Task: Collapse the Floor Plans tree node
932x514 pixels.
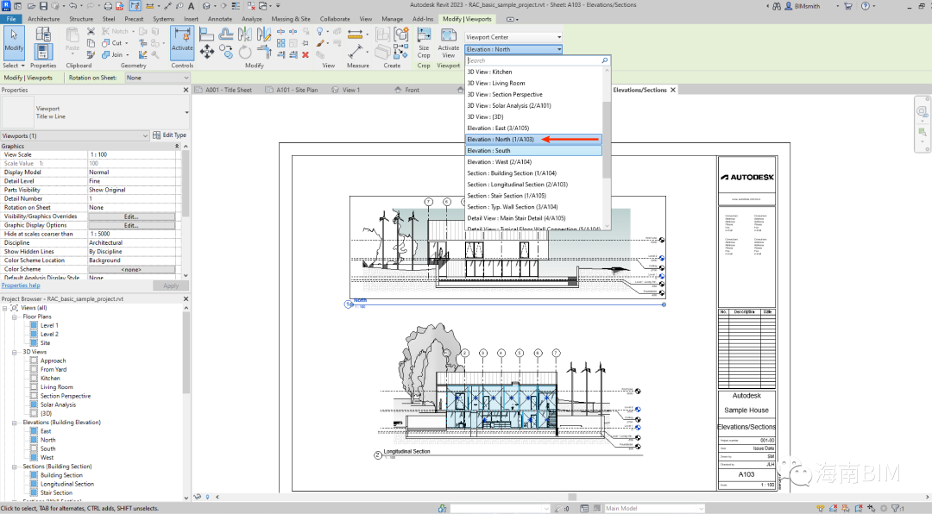Action: tap(15, 317)
